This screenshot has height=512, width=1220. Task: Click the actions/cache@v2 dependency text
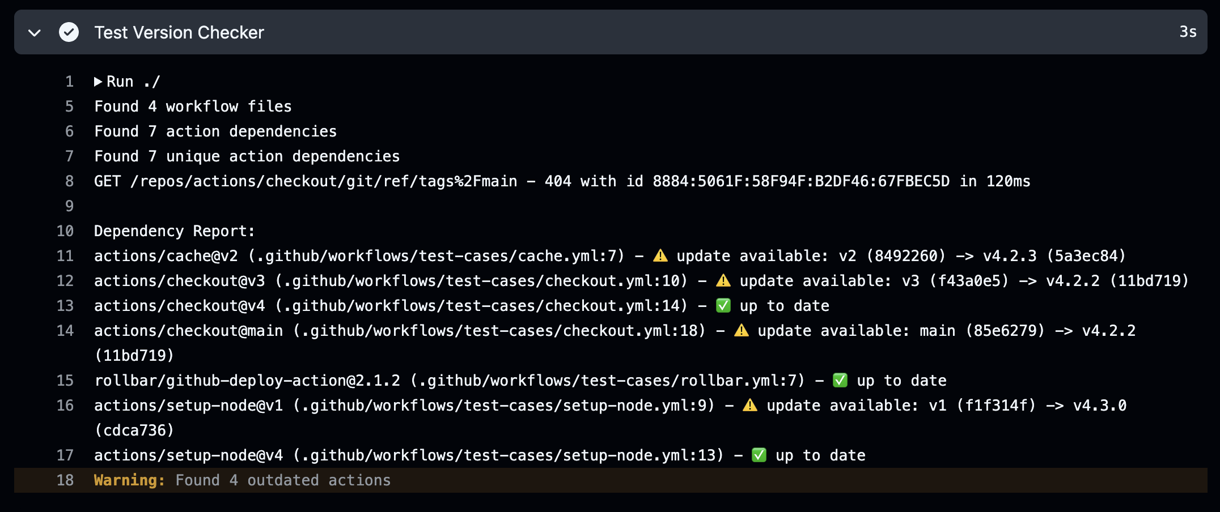point(166,256)
